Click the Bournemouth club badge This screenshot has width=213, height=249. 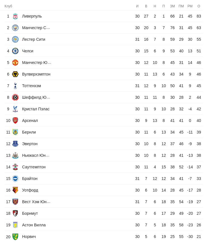(15, 213)
